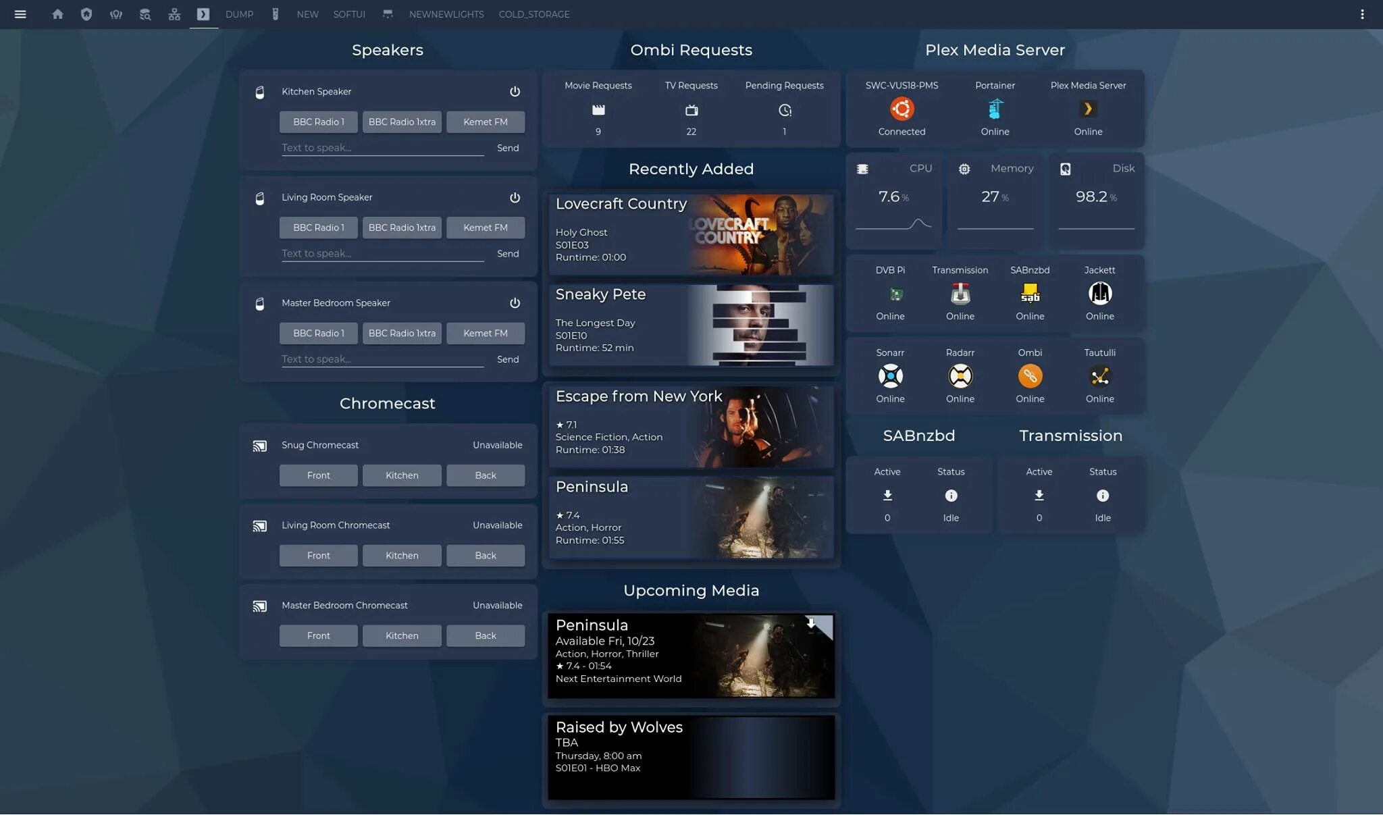The width and height of the screenshot is (1383, 815).
Task: Open the hamburger sidebar menu
Action: (x=20, y=14)
